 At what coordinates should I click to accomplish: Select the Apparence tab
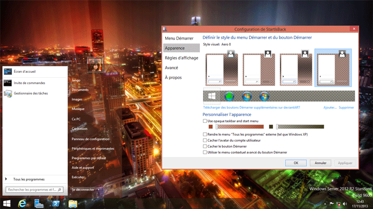(182, 48)
